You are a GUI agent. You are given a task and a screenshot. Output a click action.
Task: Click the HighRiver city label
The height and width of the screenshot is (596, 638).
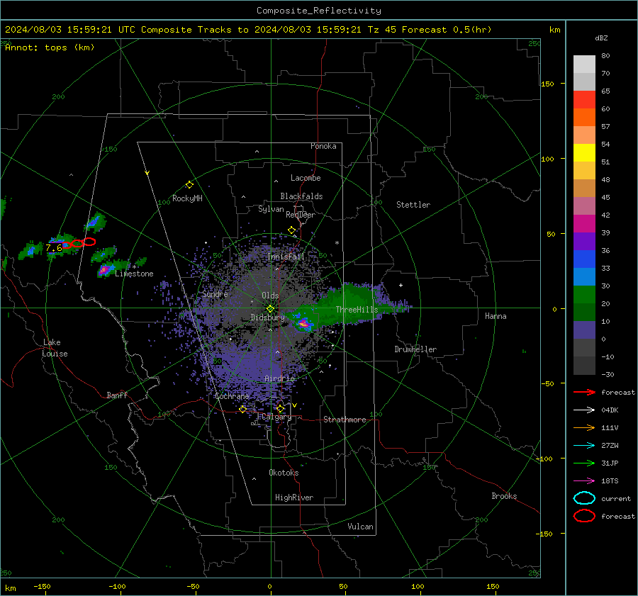[294, 497]
